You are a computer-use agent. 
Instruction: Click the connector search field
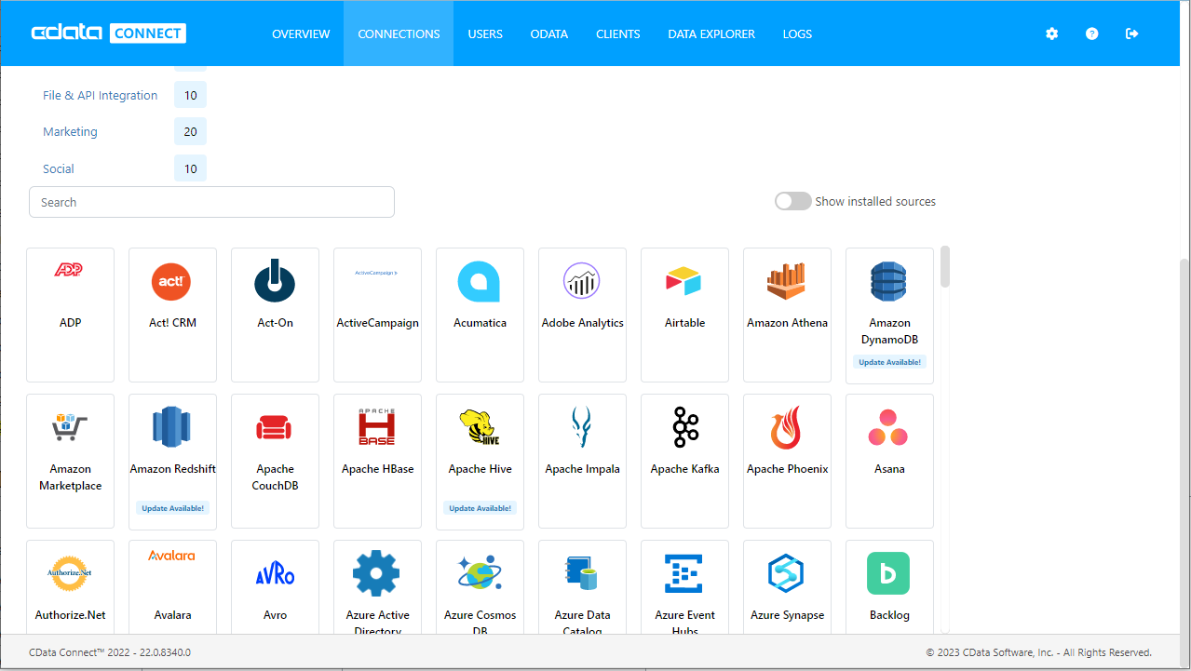(211, 202)
